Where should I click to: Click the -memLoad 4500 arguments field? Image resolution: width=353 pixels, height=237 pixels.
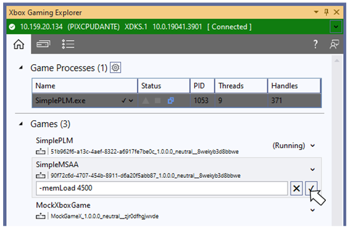coord(162,188)
